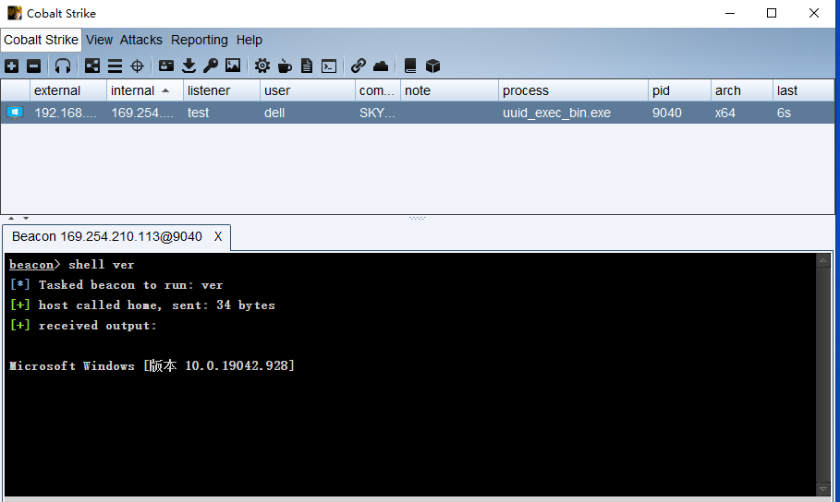This screenshot has width=840, height=502.
Task: Sort by the arch column header
Action: click(x=742, y=90)
